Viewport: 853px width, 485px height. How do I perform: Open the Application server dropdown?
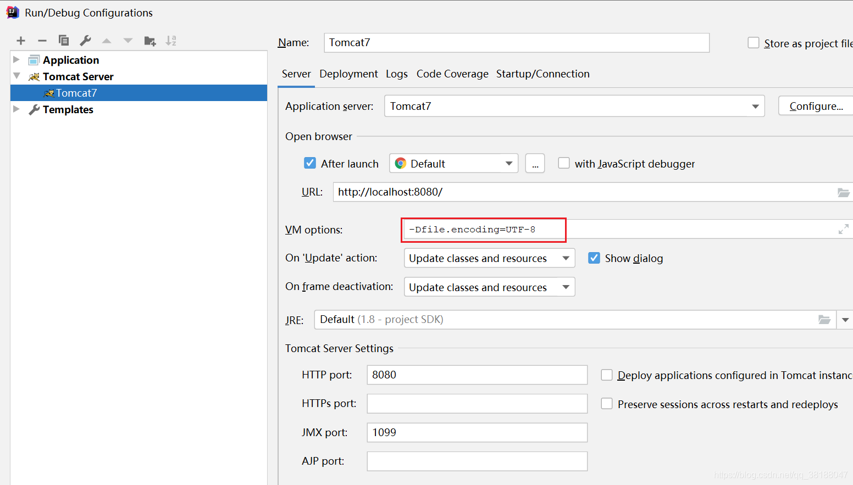(756, 107)
